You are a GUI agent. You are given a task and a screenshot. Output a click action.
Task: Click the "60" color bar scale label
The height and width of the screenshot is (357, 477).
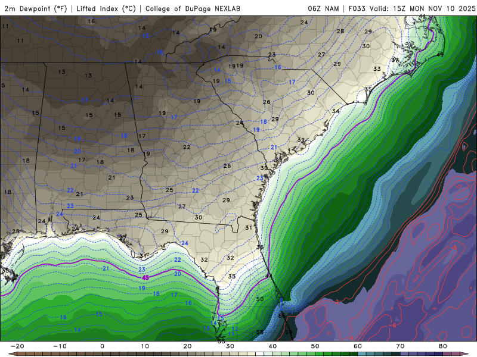pyautogui.click(x=358, y=346)
